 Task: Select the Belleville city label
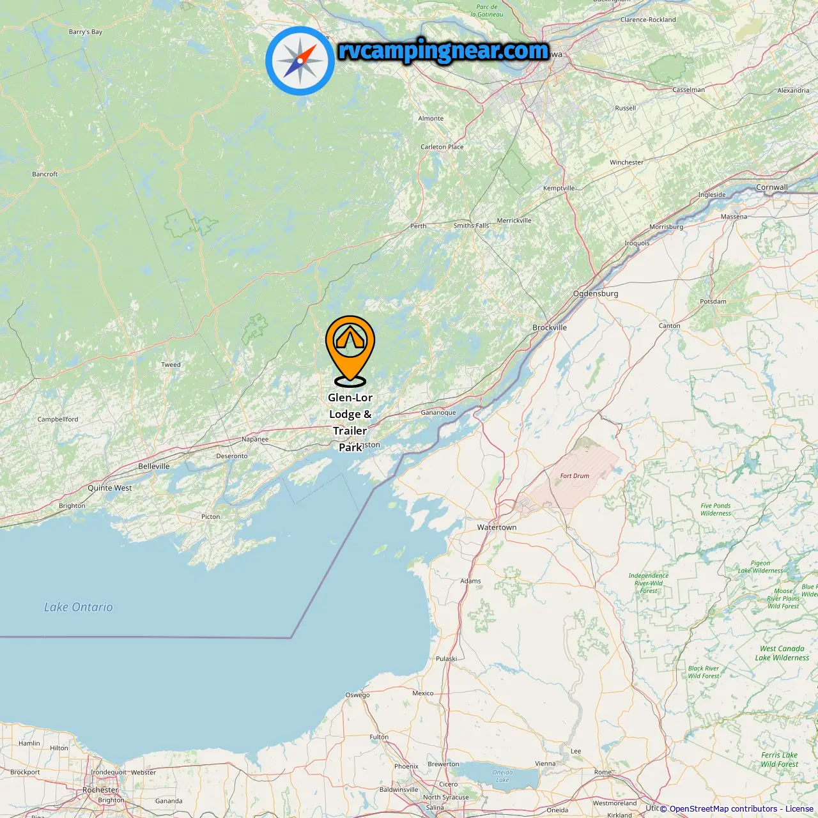(154, 466)
